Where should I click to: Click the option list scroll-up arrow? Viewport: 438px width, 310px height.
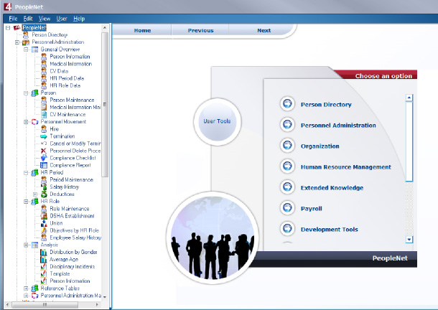click(x=409, y=98)
